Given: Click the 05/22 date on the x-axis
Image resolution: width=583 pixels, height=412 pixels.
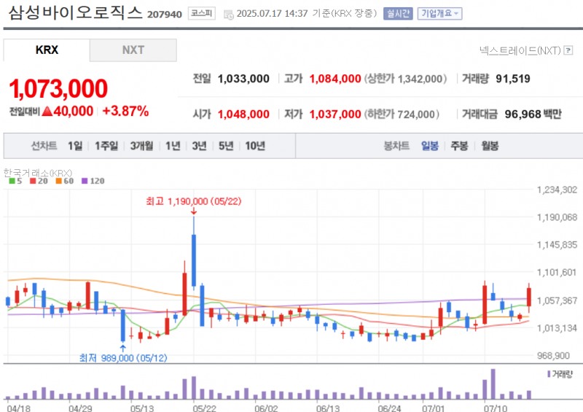Looking at the screenshot, I should point(204,408).
